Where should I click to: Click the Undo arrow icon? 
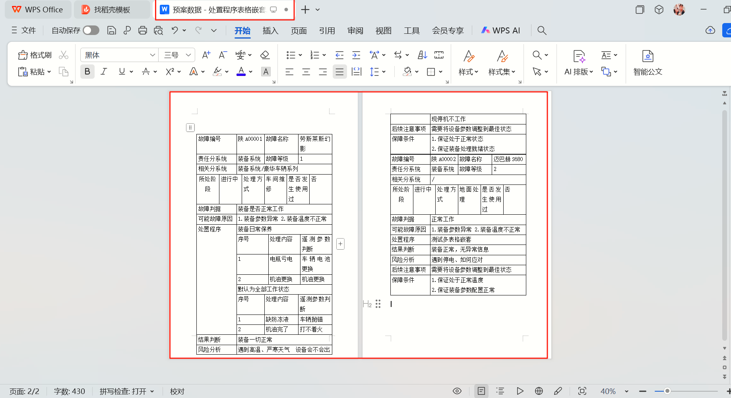tap(175, 31)
